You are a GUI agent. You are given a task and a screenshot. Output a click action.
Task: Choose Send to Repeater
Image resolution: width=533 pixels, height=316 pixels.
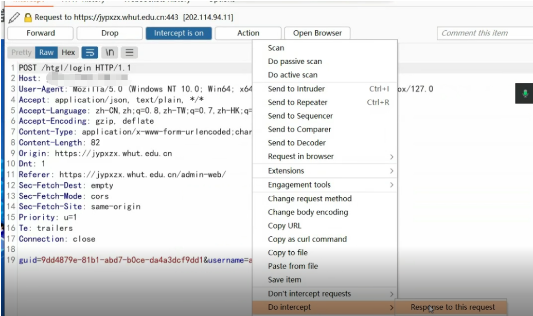297,102
